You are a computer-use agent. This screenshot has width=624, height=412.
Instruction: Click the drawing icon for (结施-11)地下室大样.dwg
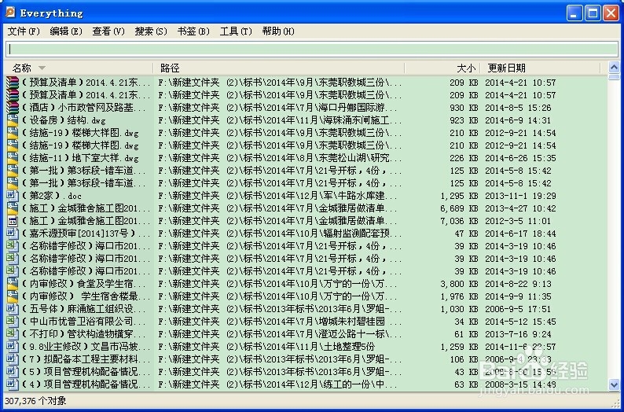point(13,158)
